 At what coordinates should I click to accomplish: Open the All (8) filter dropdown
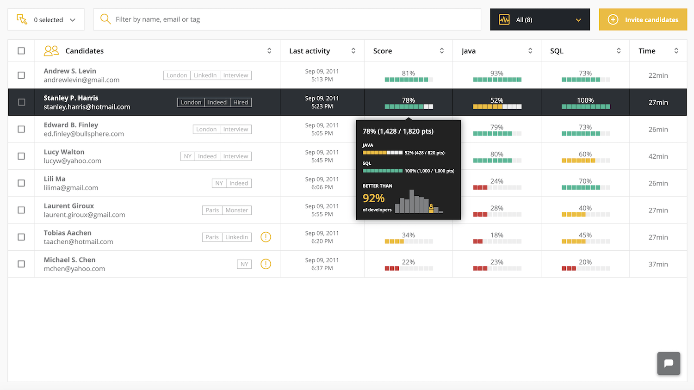pyautogui.click(x=578, y=20)
